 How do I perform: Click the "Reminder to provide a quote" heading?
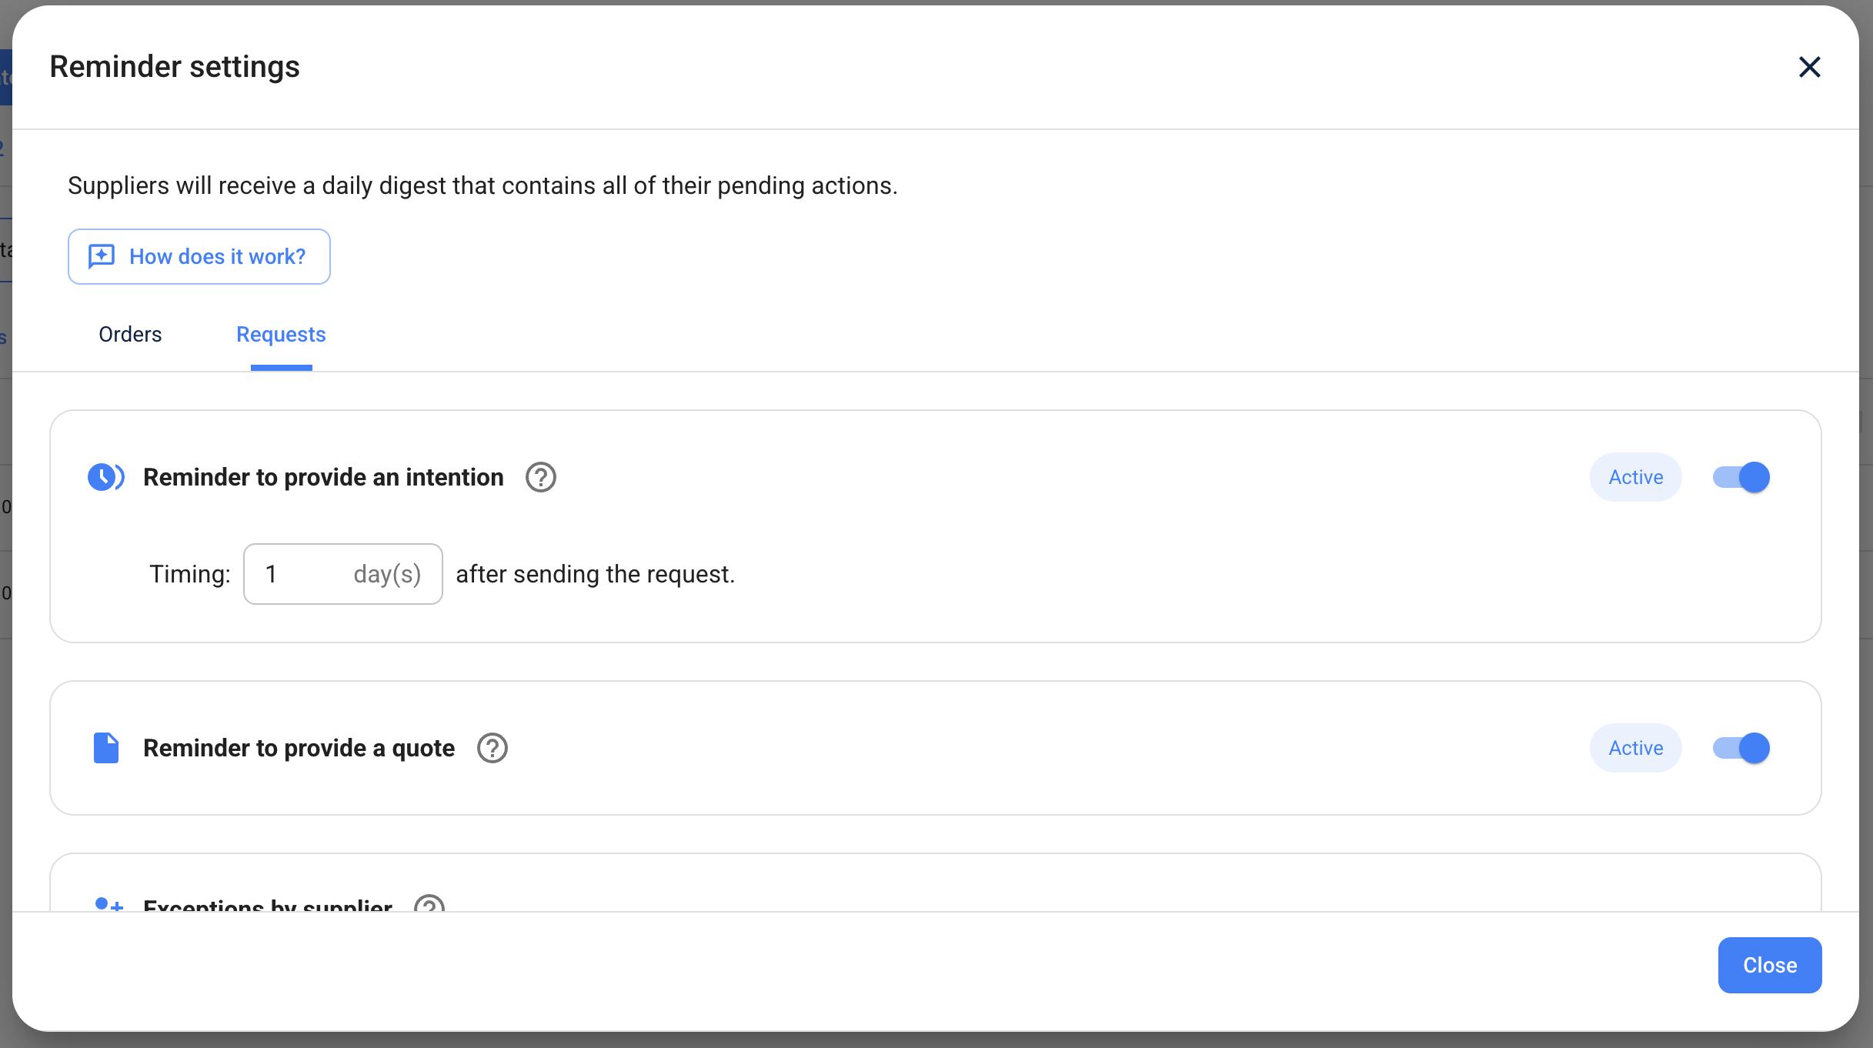pos(299,748)
